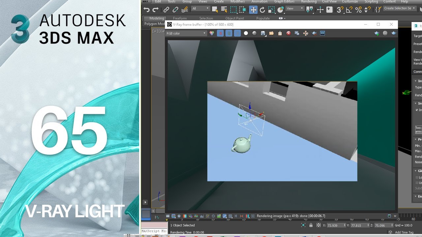Open the Graph Editors menu
Viewport: 422px width, 237px height.
point(285,2)
